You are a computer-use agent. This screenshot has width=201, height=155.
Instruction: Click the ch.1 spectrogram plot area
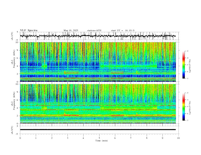98,62
